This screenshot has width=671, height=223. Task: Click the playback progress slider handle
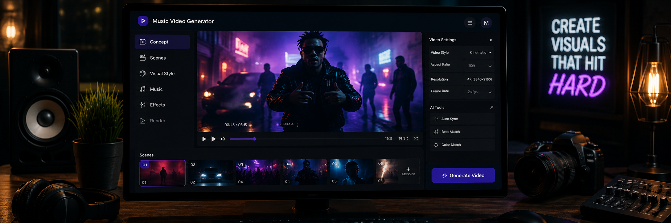[x=254, y=139]
